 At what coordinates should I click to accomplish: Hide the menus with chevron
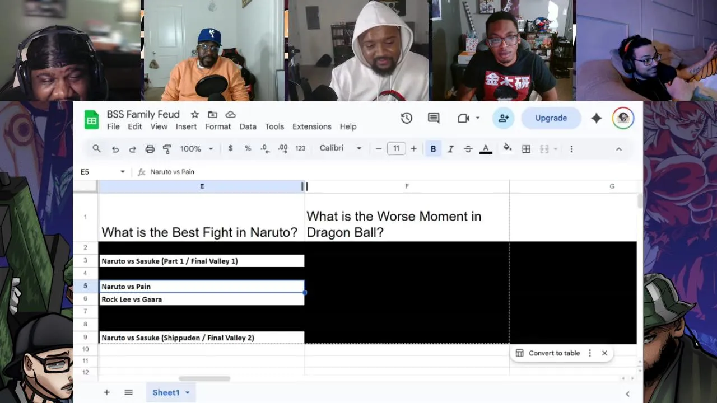(x=619, y=149)
